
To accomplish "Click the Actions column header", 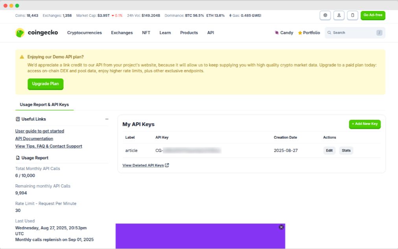I will point(330,137).
